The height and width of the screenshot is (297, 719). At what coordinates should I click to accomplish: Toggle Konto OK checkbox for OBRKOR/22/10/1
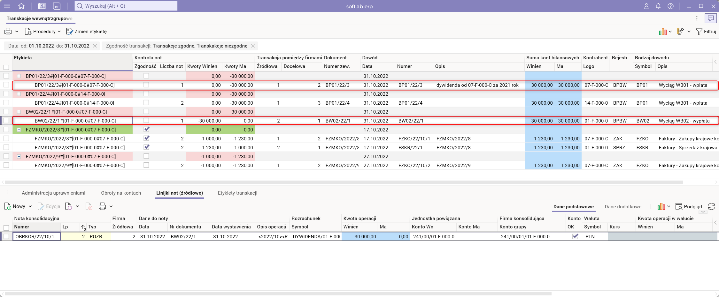(575, 236)
